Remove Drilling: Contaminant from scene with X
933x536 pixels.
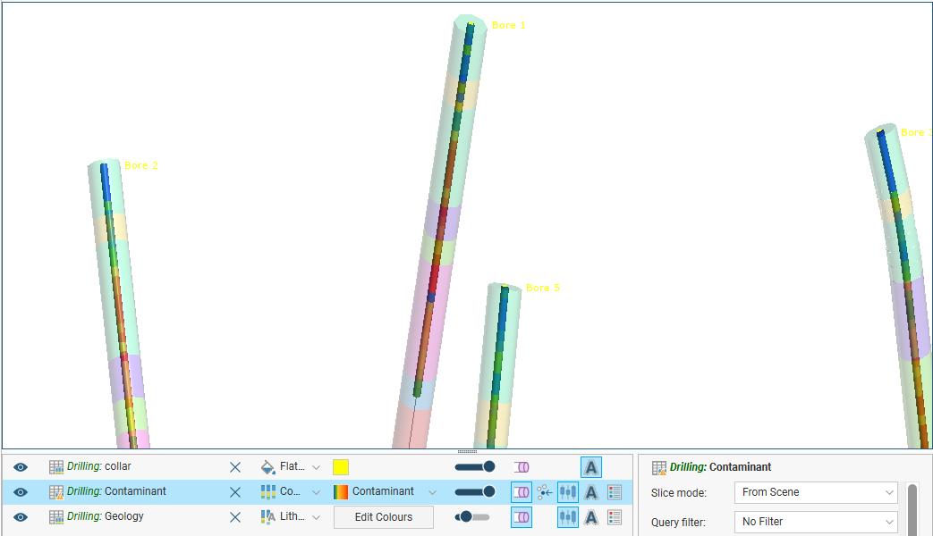(235, 492)
